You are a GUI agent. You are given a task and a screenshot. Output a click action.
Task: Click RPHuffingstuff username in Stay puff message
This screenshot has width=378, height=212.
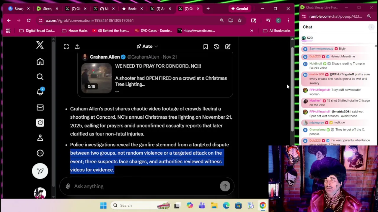click(320, 90)
